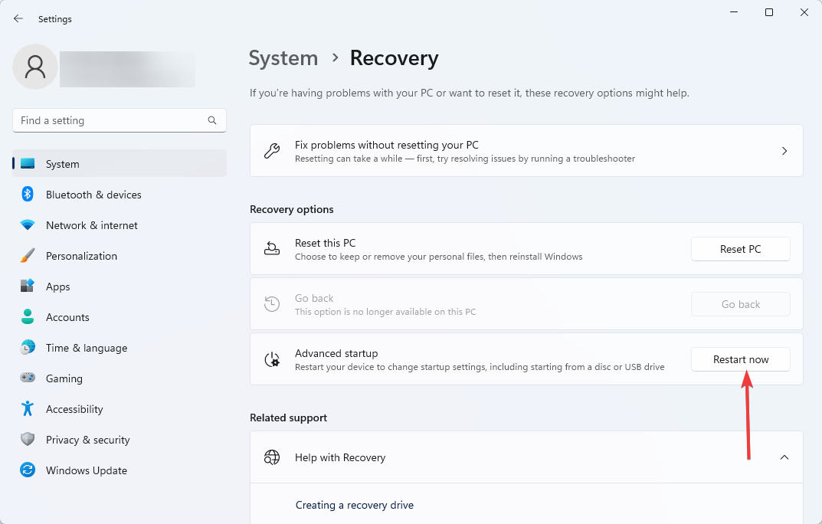Click the Network & internet wifi icon
Screen dimensions: 822x524
tap(28, 225)
